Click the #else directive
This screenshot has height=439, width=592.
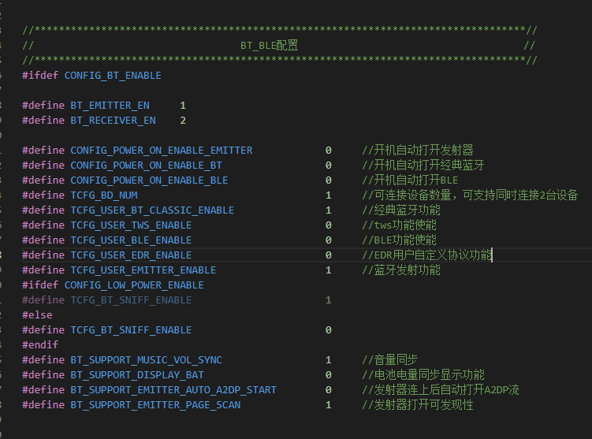(37, 314)
